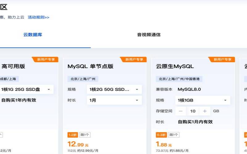Click the storage value field showing 10
This screenshot has height=154, width=247.
pyautogui.click(x=193, y=111)
